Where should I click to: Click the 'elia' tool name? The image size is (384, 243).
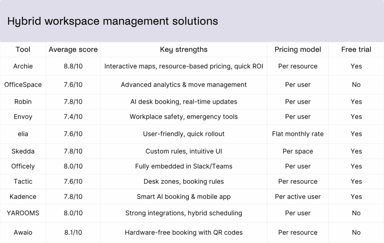click(23, 134)
